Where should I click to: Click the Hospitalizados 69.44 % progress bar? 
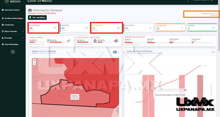(x=85, y=42)
